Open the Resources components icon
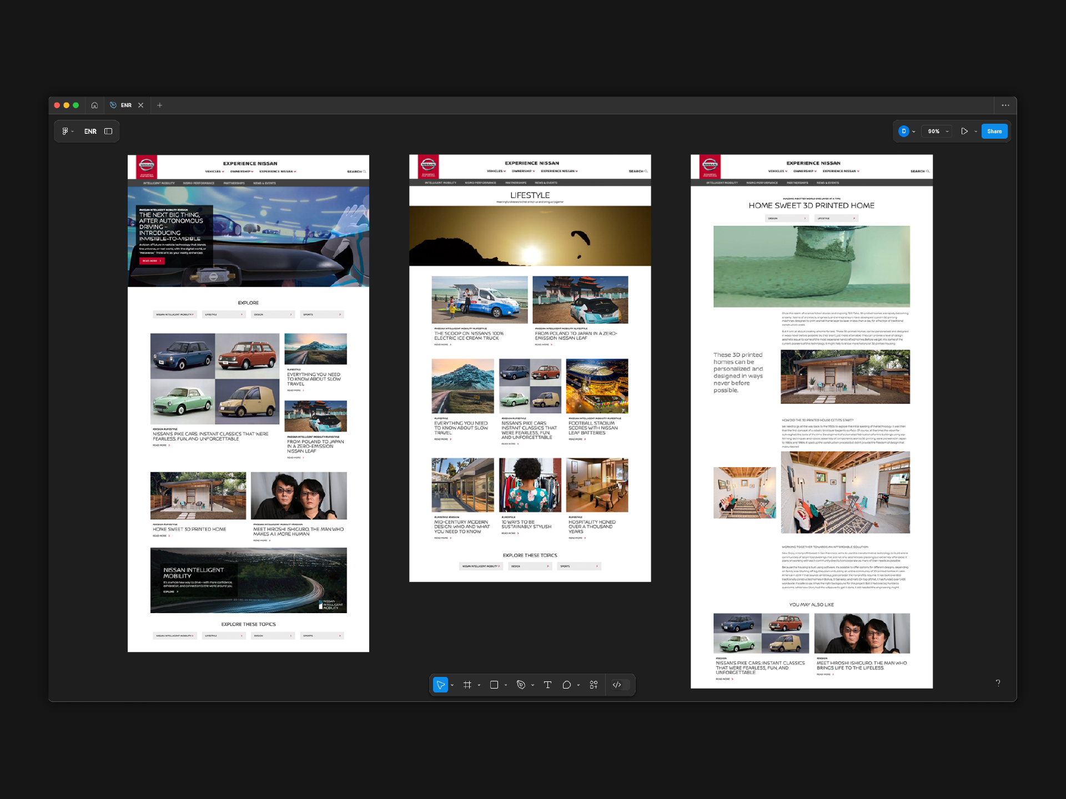 594,685
